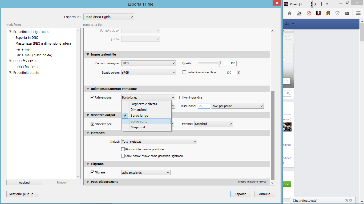Open the aphs piccolo dx watermark dropdown
The height and width of the screenshot is (204, 364).
point(146,173)
